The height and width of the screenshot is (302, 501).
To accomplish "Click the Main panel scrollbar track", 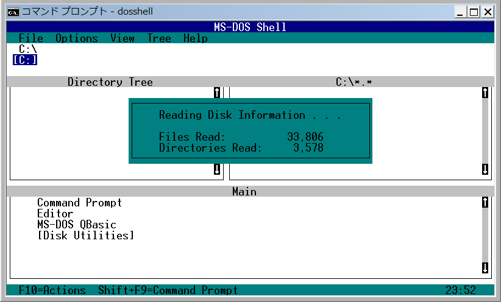I will [485, 235].
